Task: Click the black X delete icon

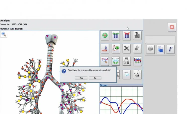Action: tap(127, 48)
